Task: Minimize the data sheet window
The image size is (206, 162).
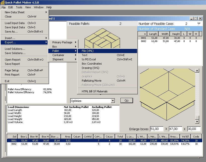Action: (192, 19)
